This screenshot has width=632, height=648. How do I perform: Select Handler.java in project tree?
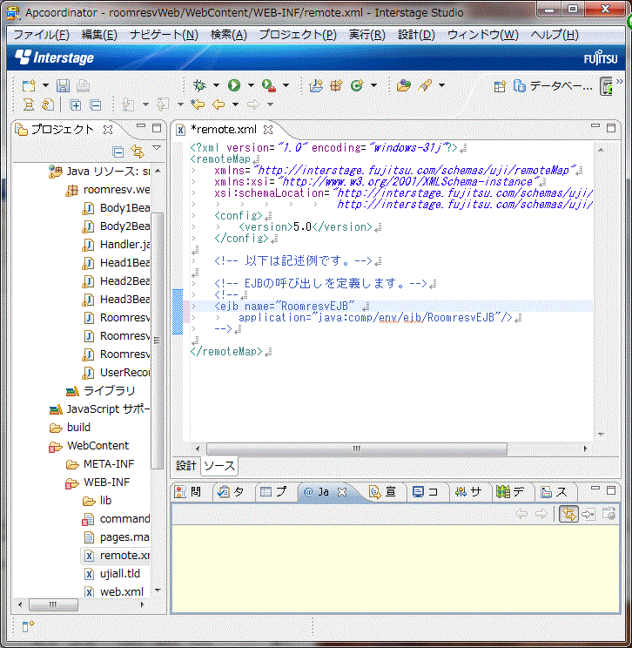pos(117,245)
